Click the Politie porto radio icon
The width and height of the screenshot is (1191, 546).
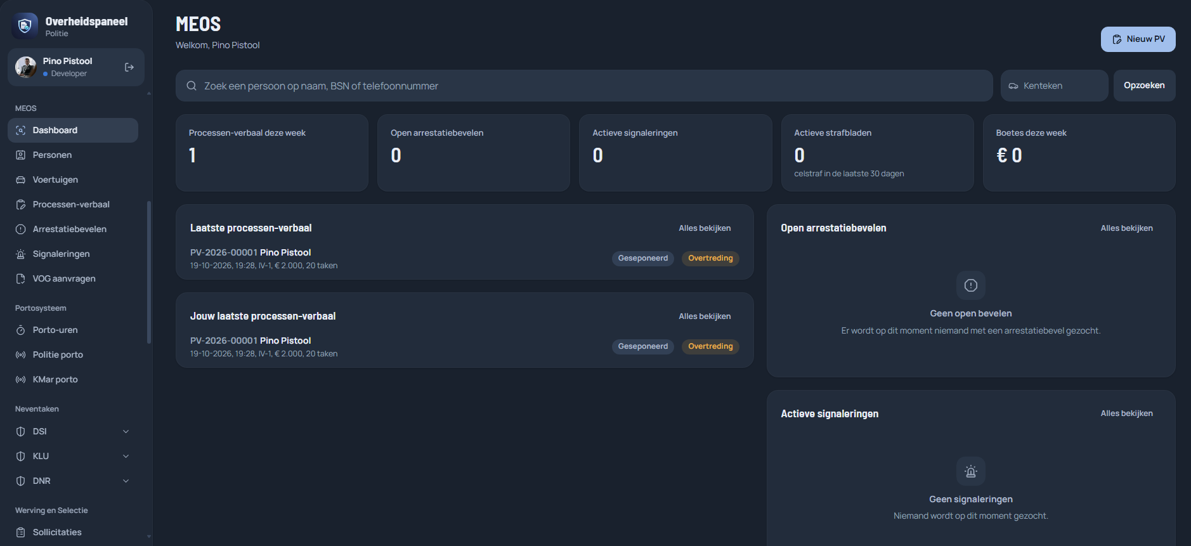tap(21, 354)
